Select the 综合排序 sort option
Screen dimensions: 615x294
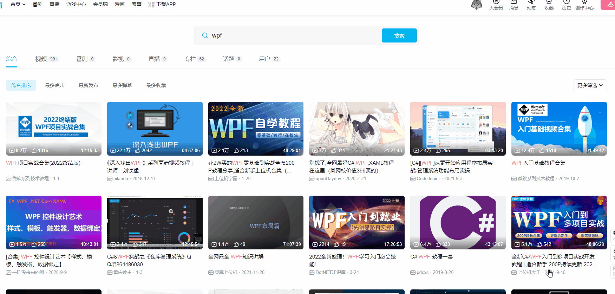pyautogui.click(x=21, y=85)
